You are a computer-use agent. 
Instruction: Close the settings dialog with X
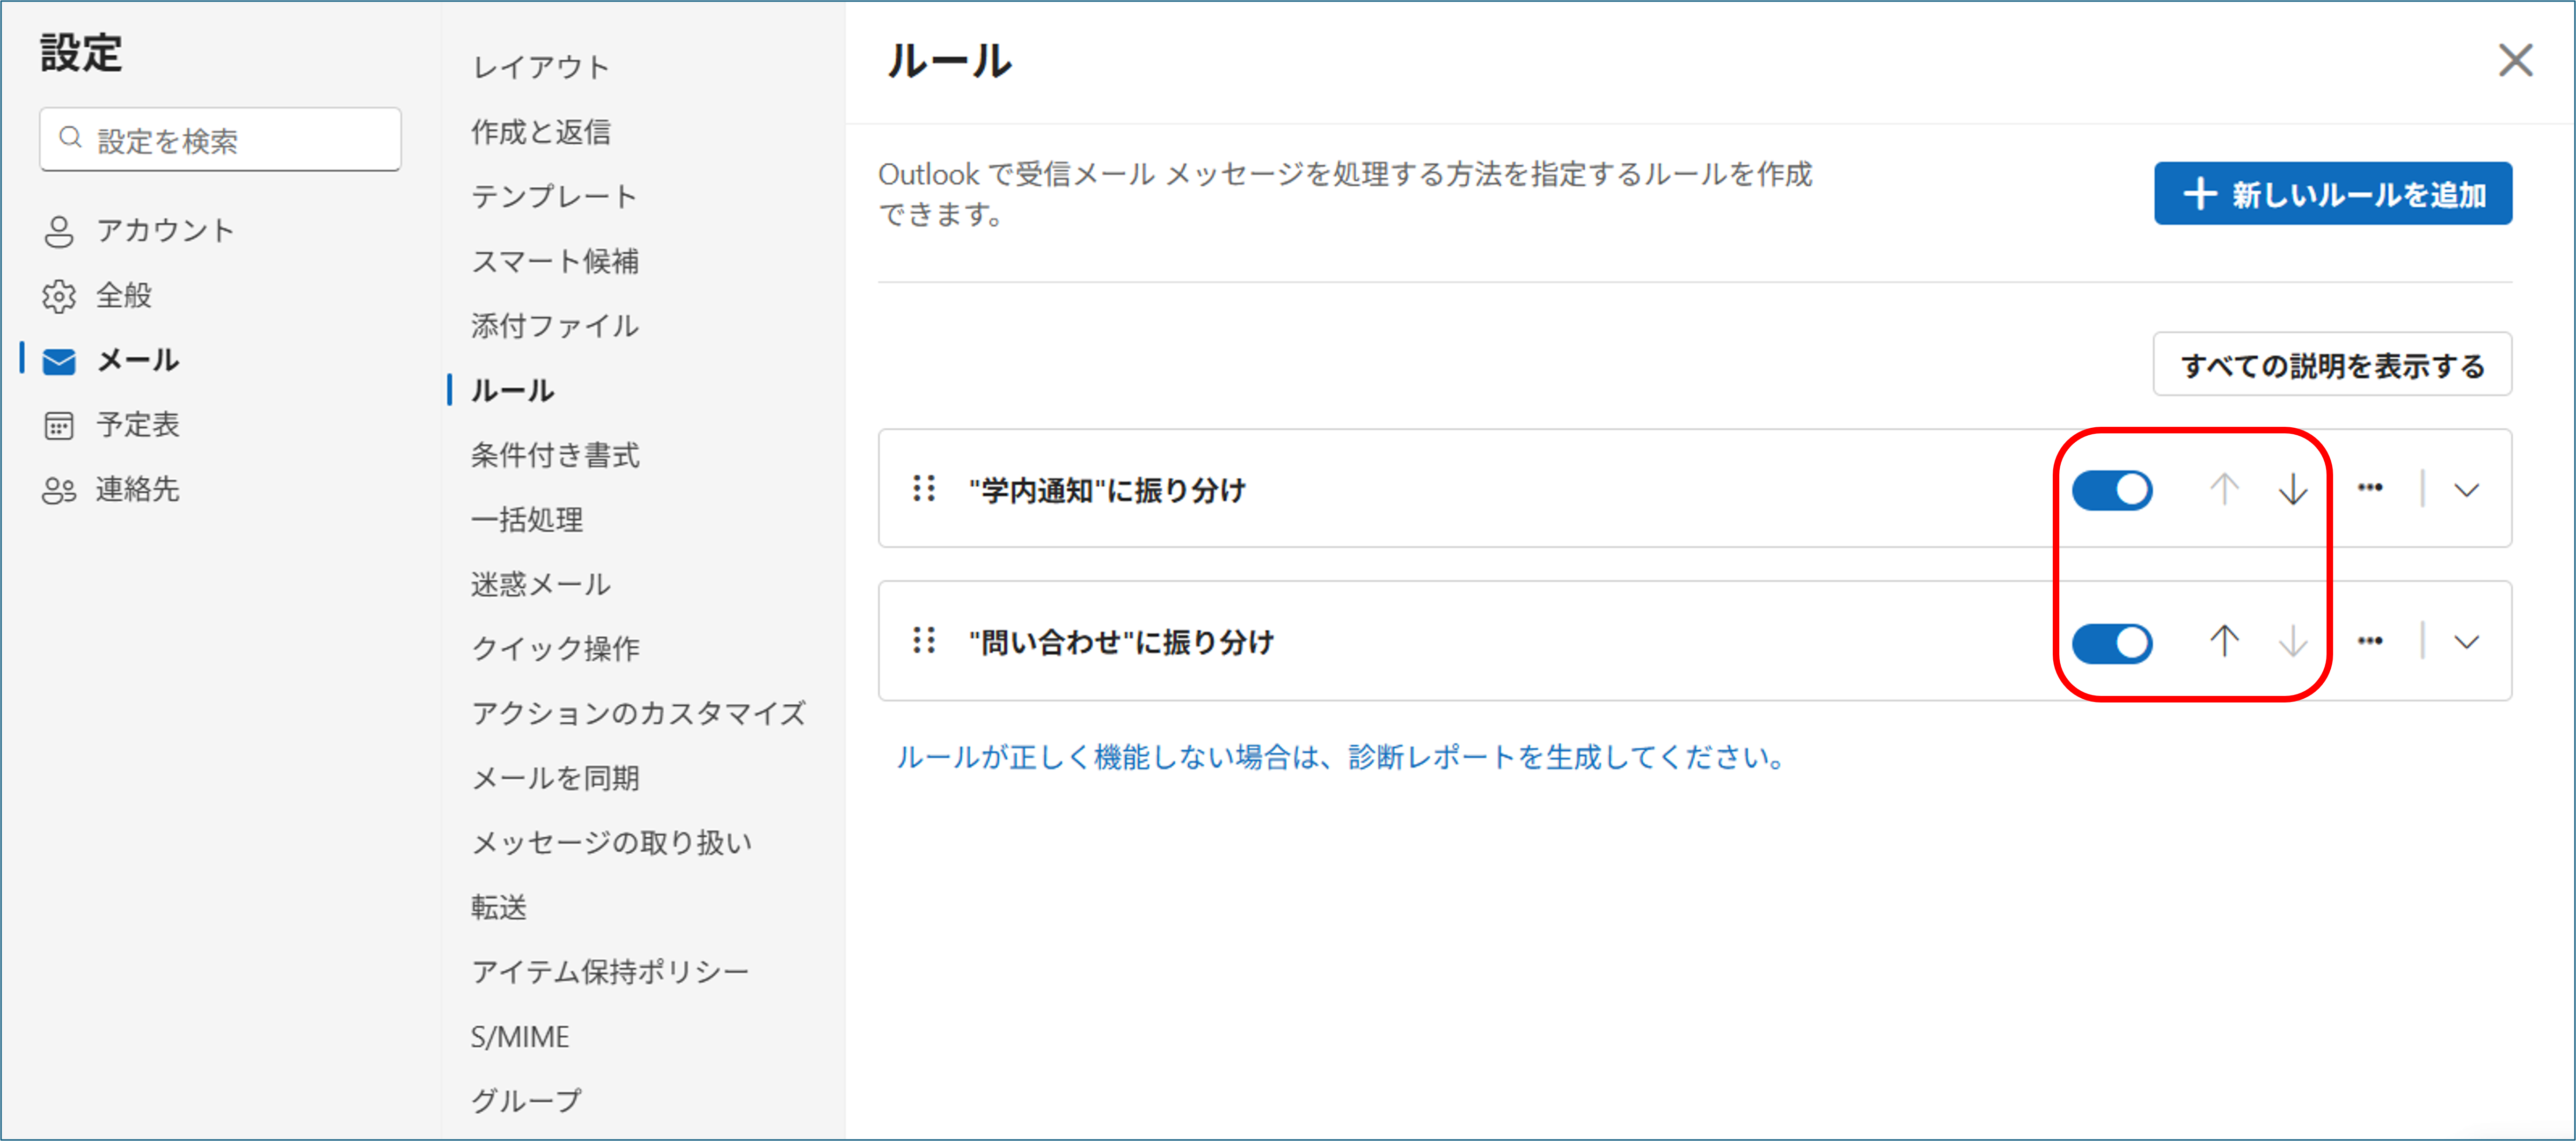click(2515, 60)
